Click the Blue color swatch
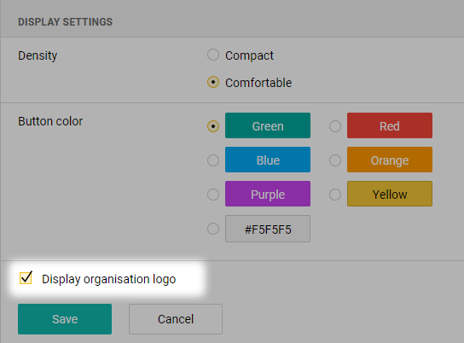The image size is (464, 343). (x=268, y=160)
